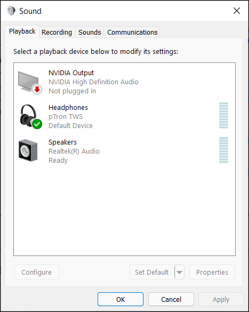Viewport: 249px width, 312px height.
Task: Click the red unplugged arrow on NVIDIA Output
Action: (37, 90)
